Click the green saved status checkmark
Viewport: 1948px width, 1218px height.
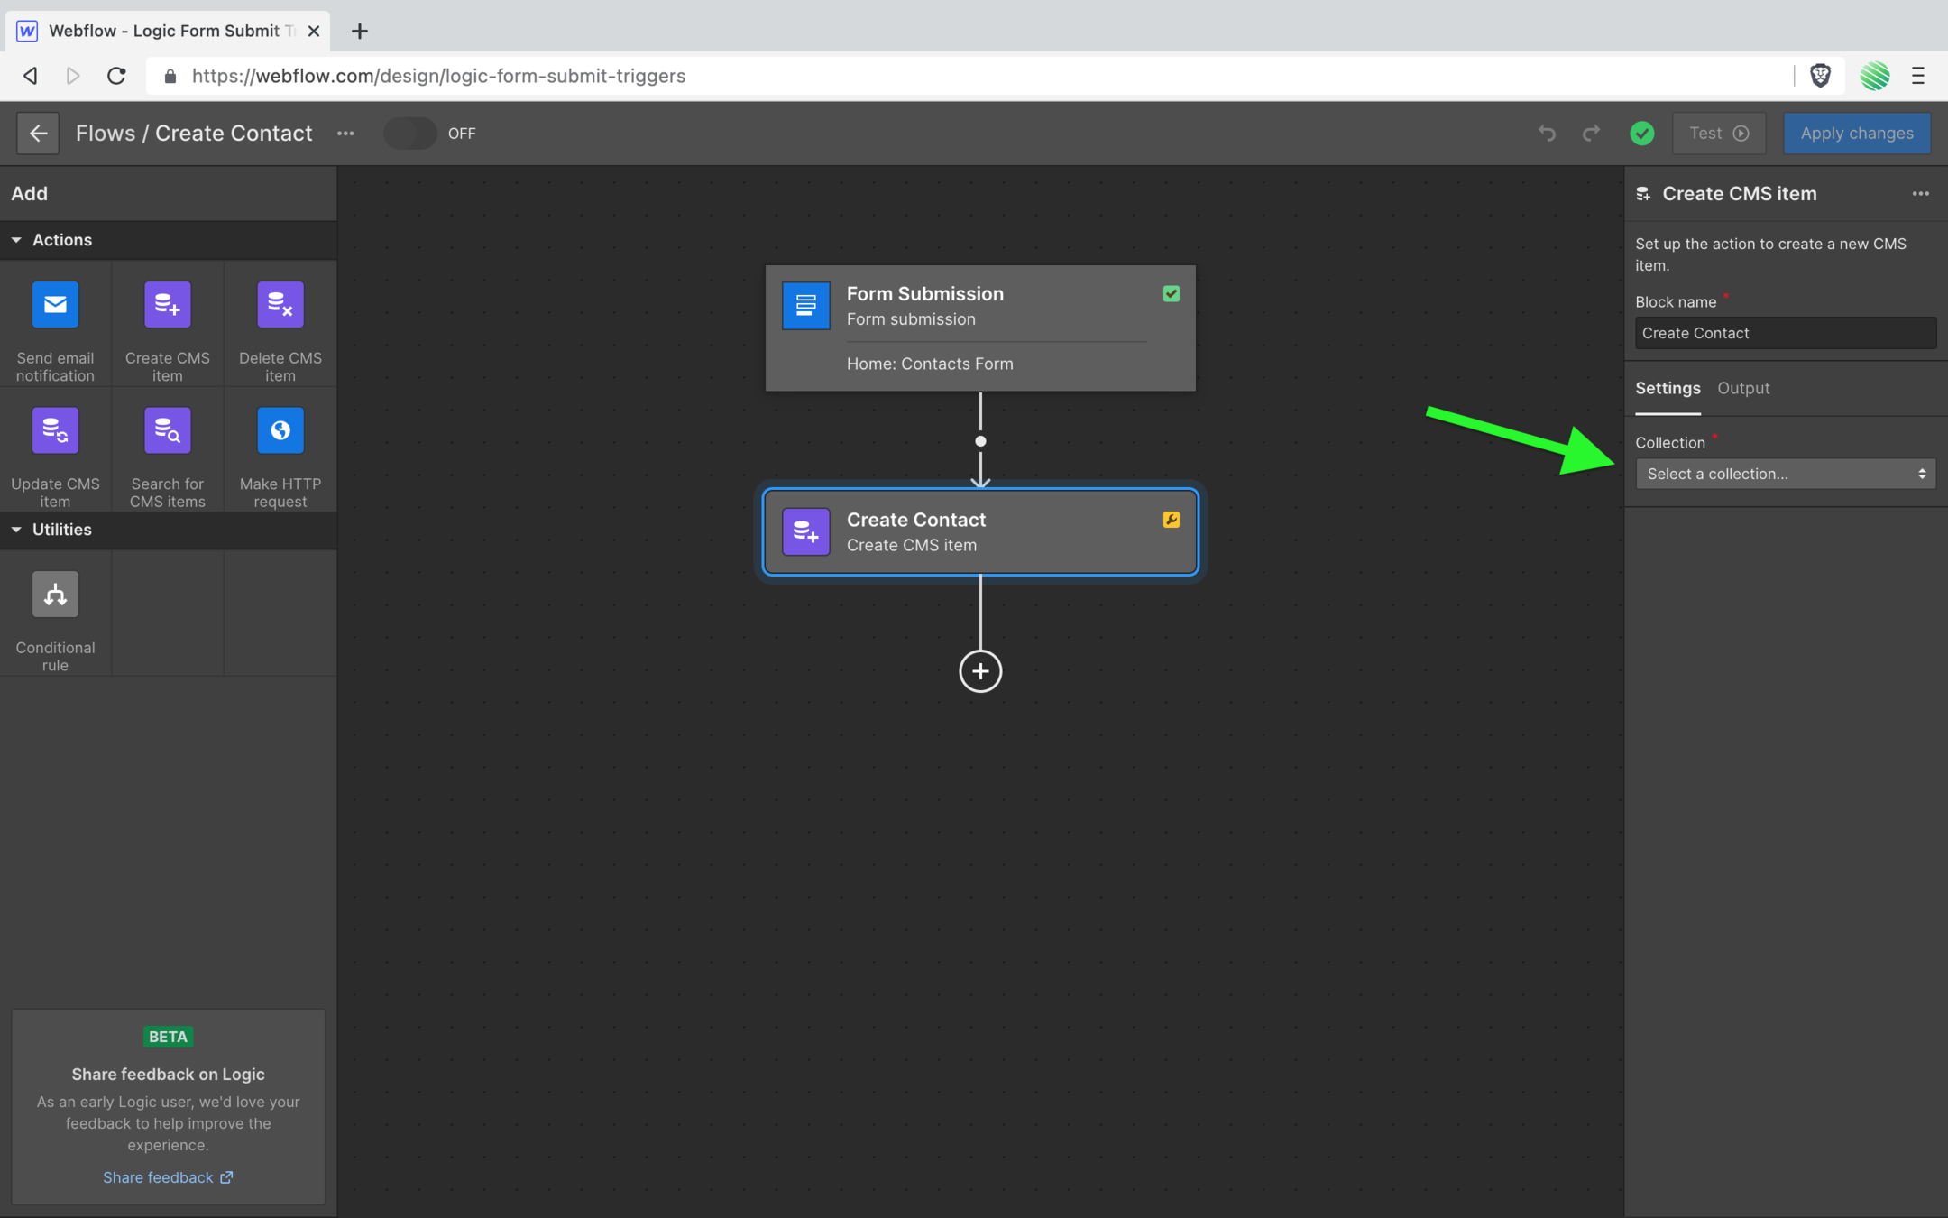pyautogui.click(x=1642, y=134)
